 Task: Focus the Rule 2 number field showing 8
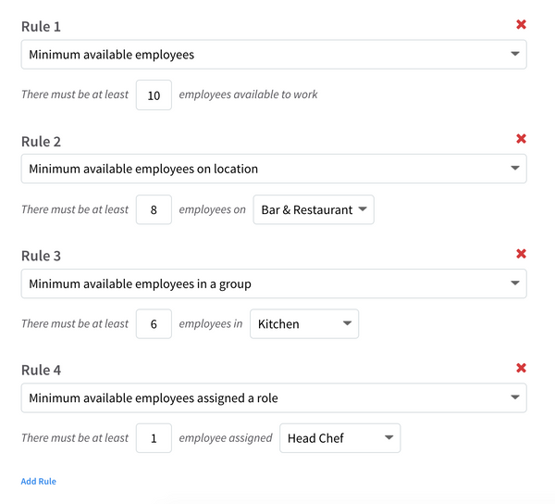coord(154,209)
